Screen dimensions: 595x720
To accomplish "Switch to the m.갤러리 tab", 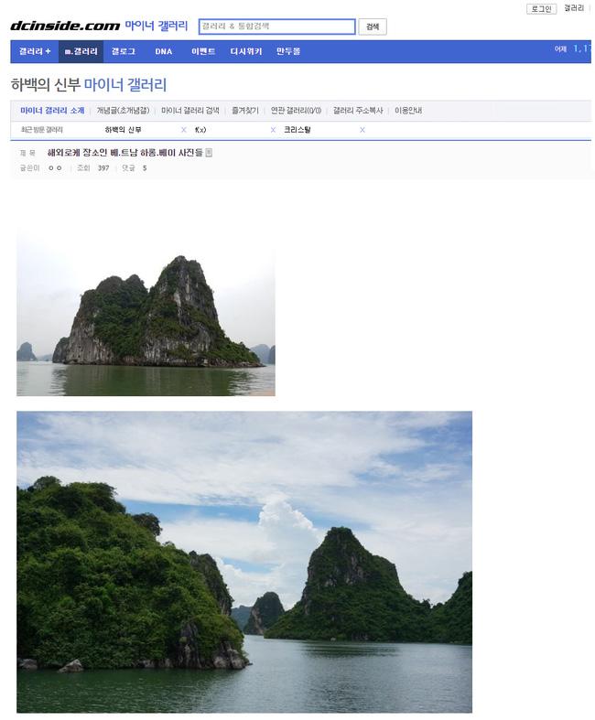I will (x=81, y=51).
